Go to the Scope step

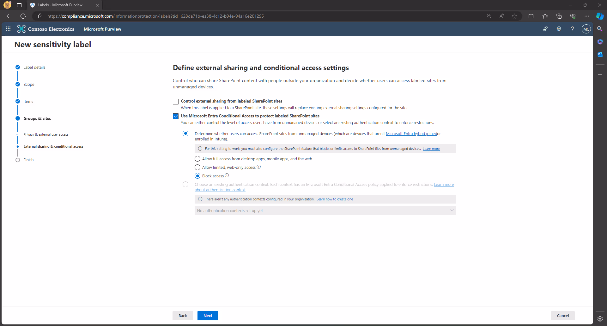point(29,84)
